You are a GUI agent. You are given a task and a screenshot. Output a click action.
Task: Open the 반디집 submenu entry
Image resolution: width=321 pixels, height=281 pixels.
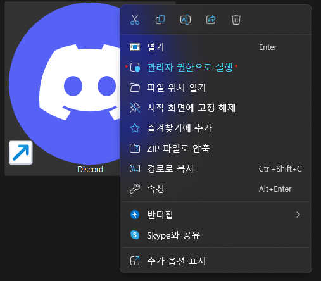pyautogui.click(x=216, y=215)
